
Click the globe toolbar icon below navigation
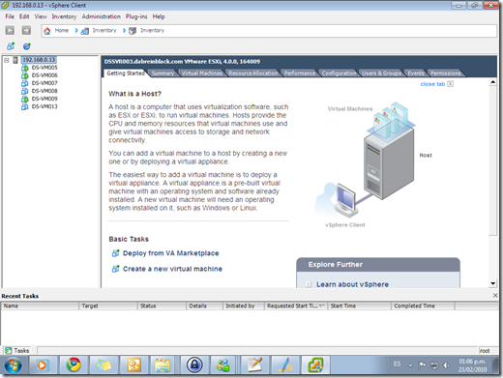tap(27, 46)
